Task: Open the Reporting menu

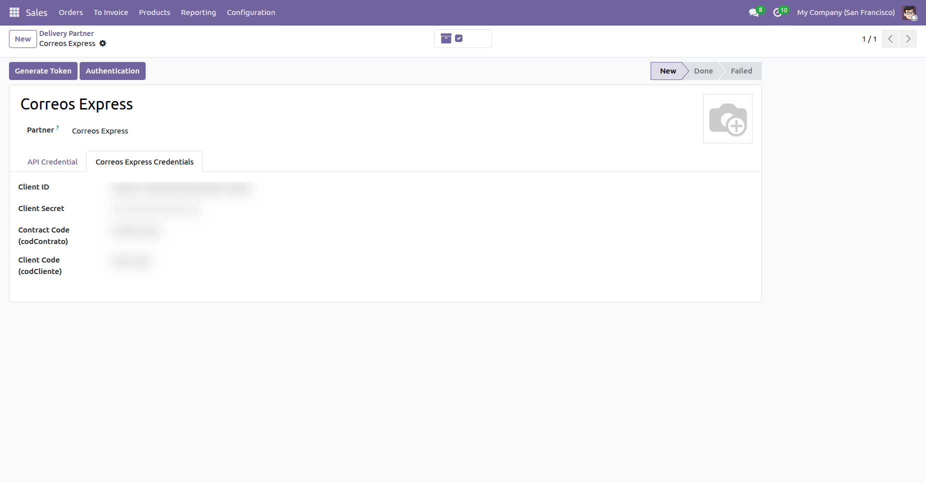Action: click(x=198, y=12)
